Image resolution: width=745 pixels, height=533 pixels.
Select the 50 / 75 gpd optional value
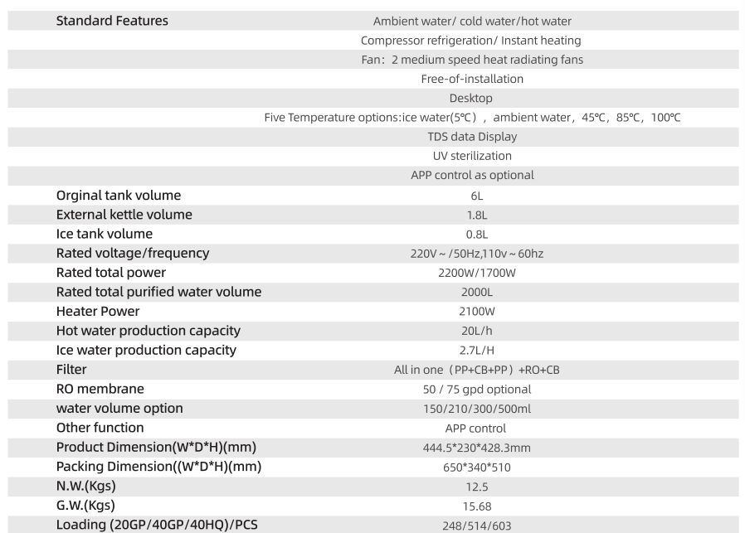(x=476, y=390)
